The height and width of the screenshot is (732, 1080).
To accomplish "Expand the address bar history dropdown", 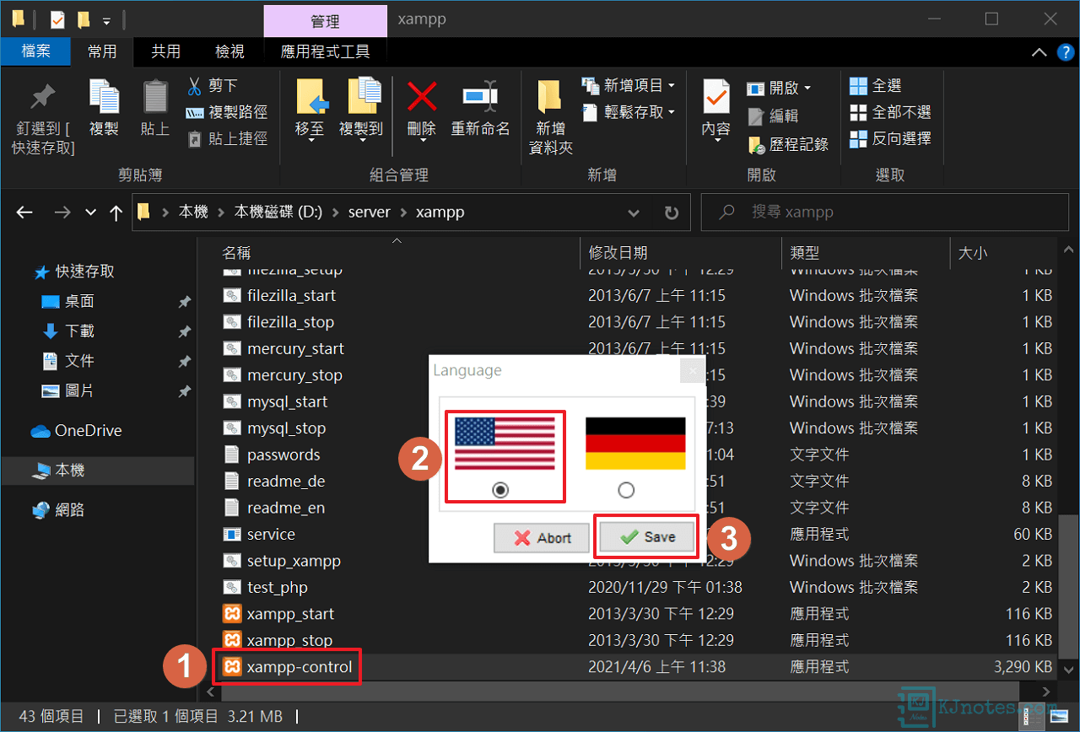I will point(634,213).
